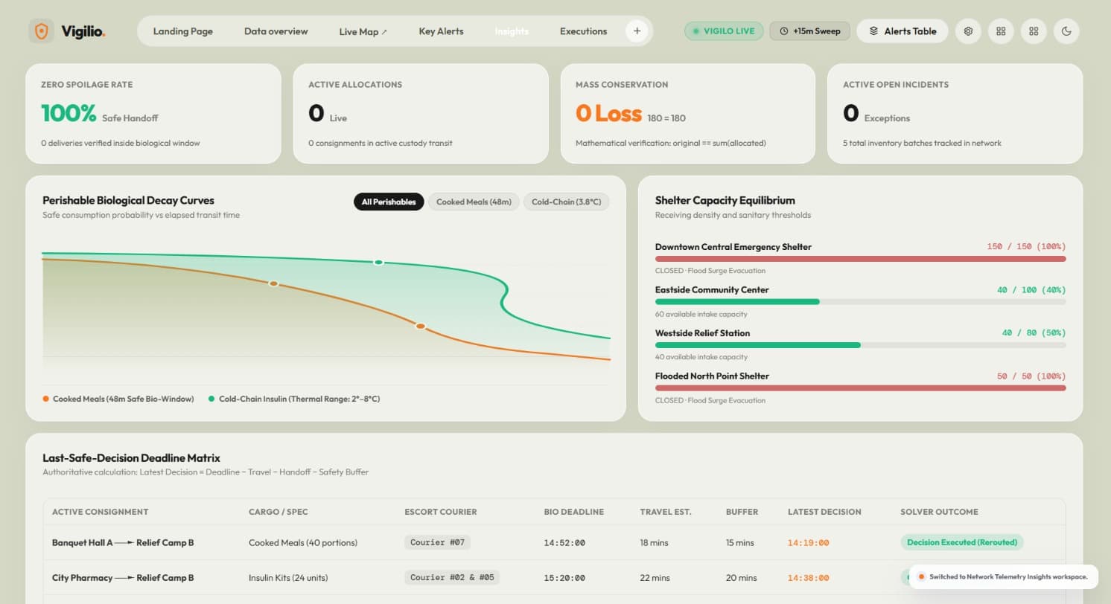Select the All Perishables filter chip
The width and height of the screenshot is (1111, 604).
tap(389, 202)
